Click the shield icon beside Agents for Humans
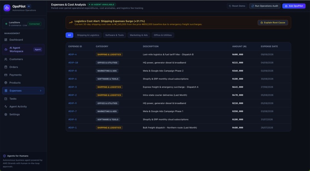This screenshot has height=171, width=310. [x=4, y=156]
